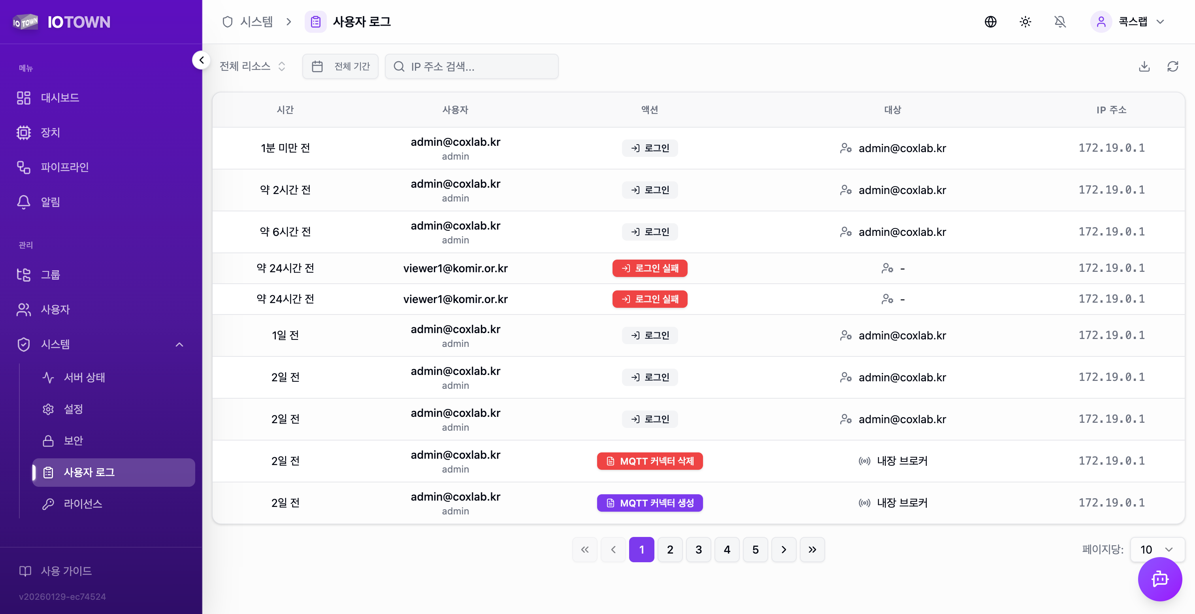Click the 시간 column header
This screenshot has height=614, width=1195.
click(285, 110)
